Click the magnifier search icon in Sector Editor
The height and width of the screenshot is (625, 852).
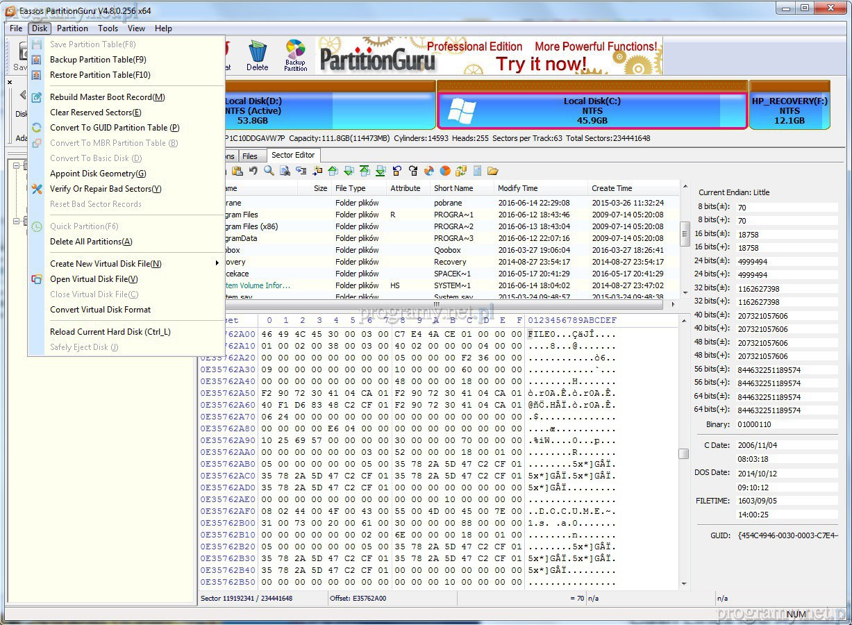(269, 171)
